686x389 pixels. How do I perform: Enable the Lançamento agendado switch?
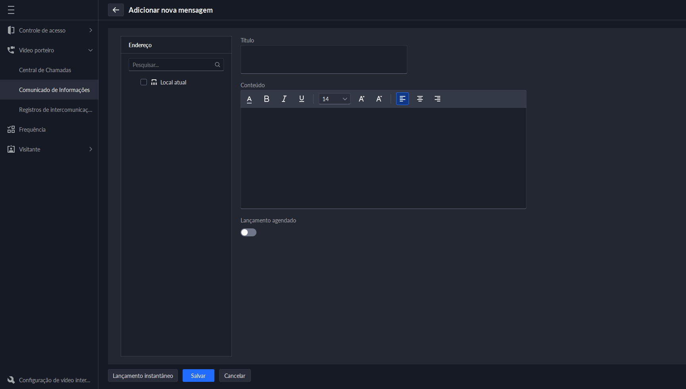click(249, 233)
